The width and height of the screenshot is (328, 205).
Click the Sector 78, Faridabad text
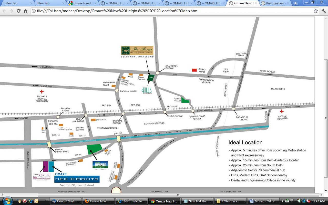tap(77, 185)
